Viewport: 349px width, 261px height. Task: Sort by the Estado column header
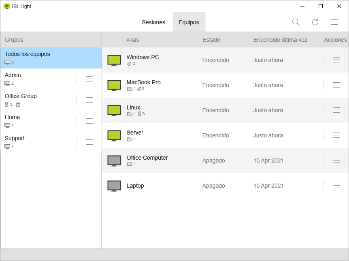211,40
